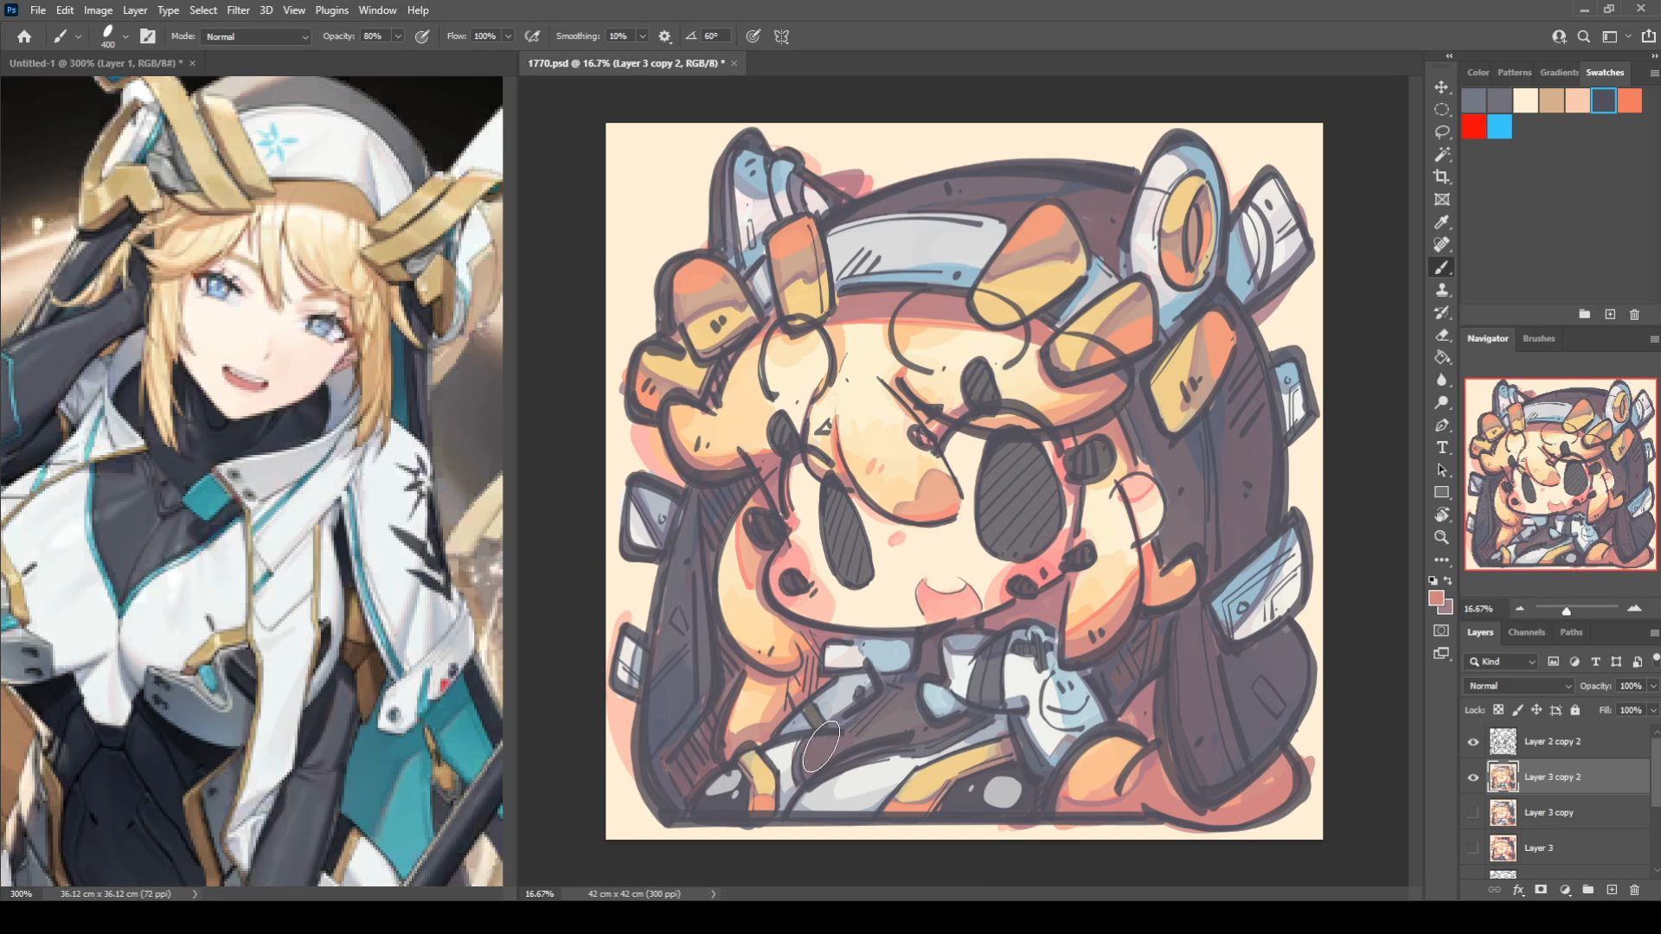
Task: Switch to the Brushes tab
Action: (x=1538, y=338)
